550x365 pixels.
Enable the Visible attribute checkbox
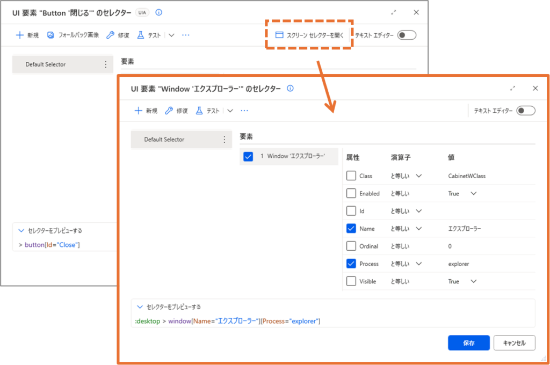[x=351, y=281]
